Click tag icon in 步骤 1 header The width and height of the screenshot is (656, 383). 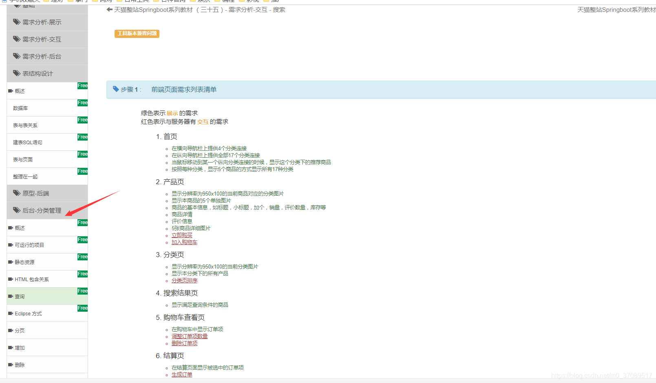point(116,89)
